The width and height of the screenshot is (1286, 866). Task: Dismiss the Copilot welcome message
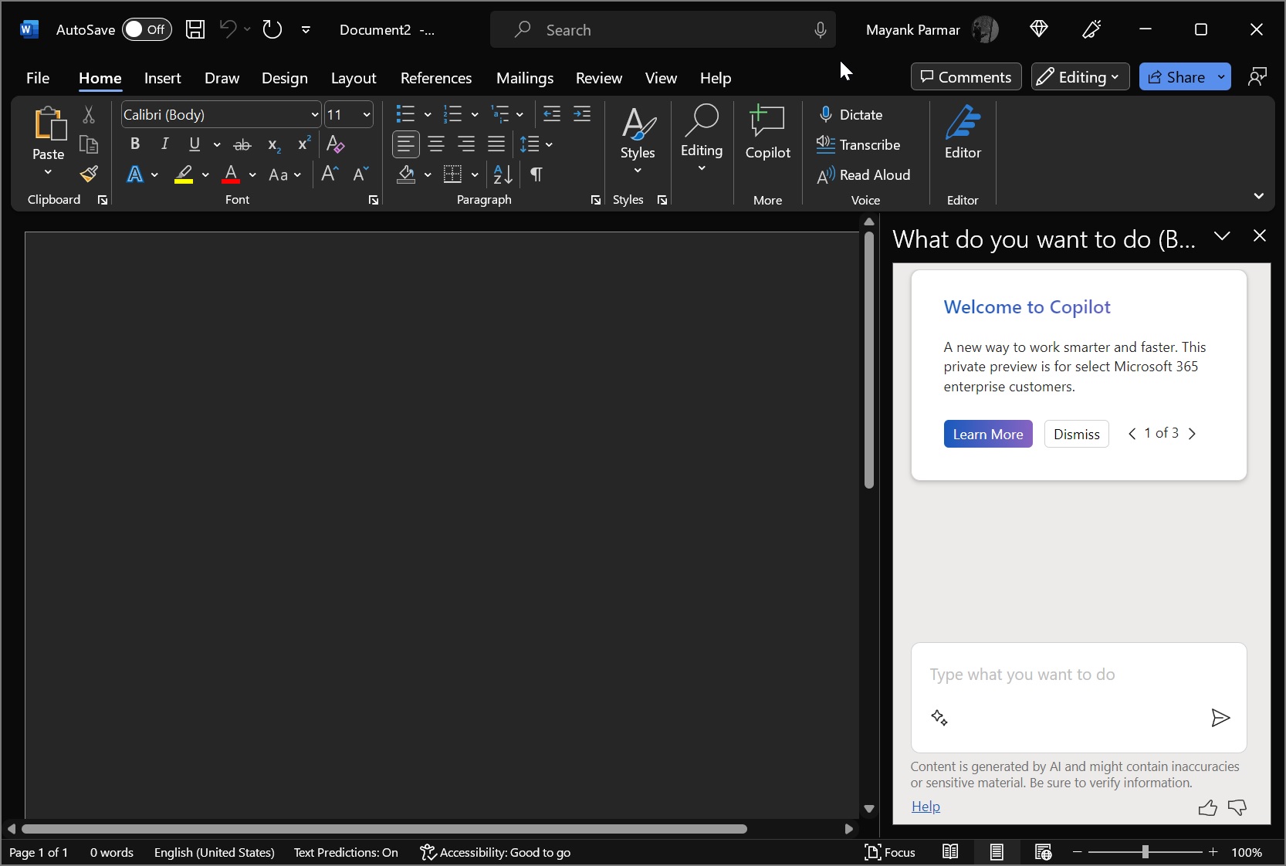coord(1076,434)
